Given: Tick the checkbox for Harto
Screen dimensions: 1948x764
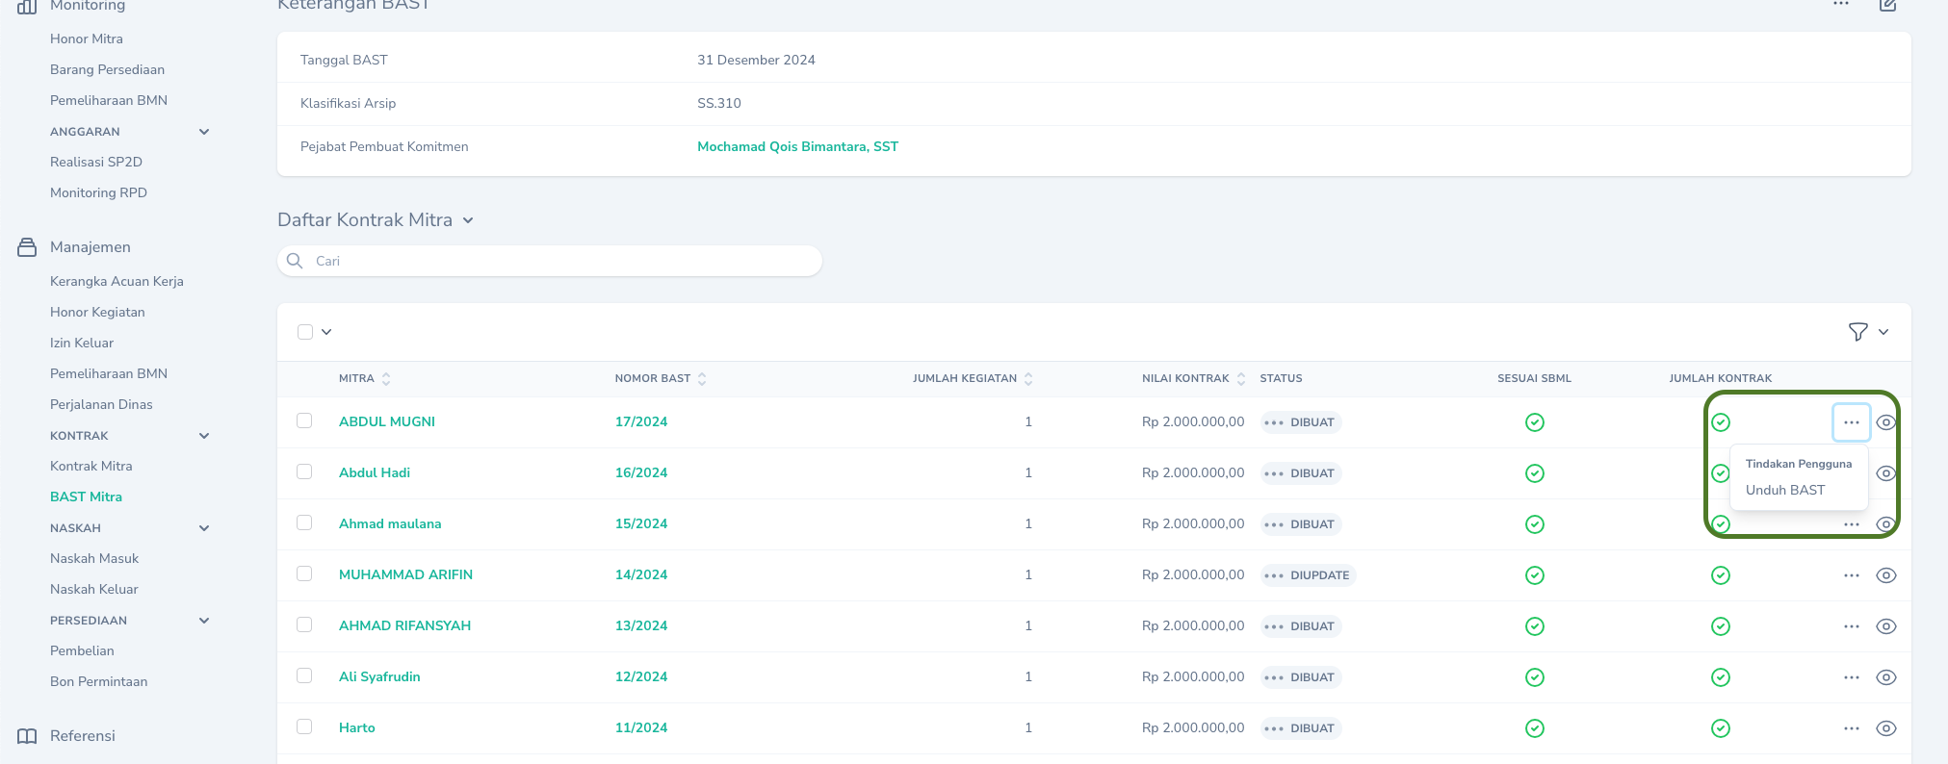Looking at the screenshot, I should point(304,726).
